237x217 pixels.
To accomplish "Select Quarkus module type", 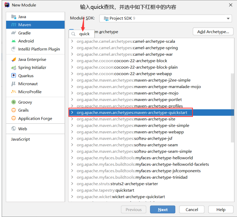I will click(35, 76).
